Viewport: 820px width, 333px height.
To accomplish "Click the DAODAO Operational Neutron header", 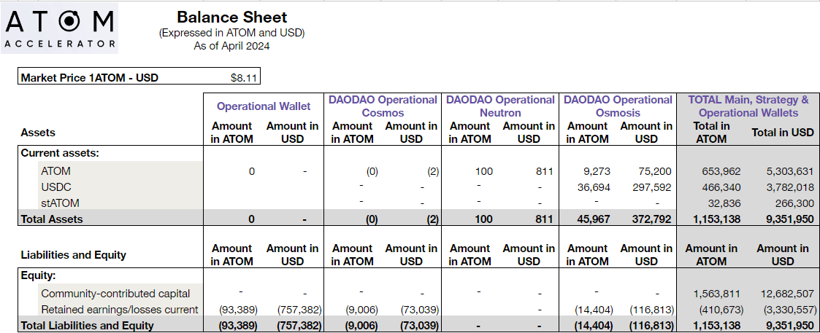I will pyautogui.click(x=500, y=106).
